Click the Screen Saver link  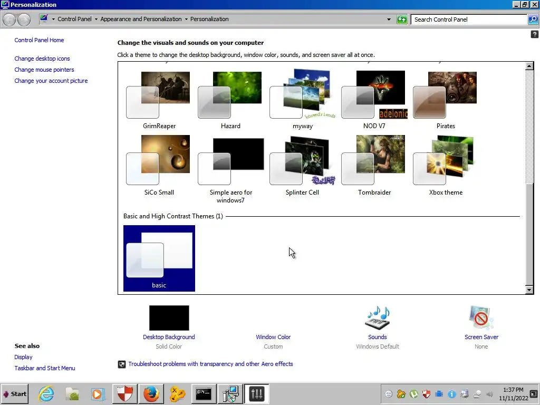(x=481, y=337)
